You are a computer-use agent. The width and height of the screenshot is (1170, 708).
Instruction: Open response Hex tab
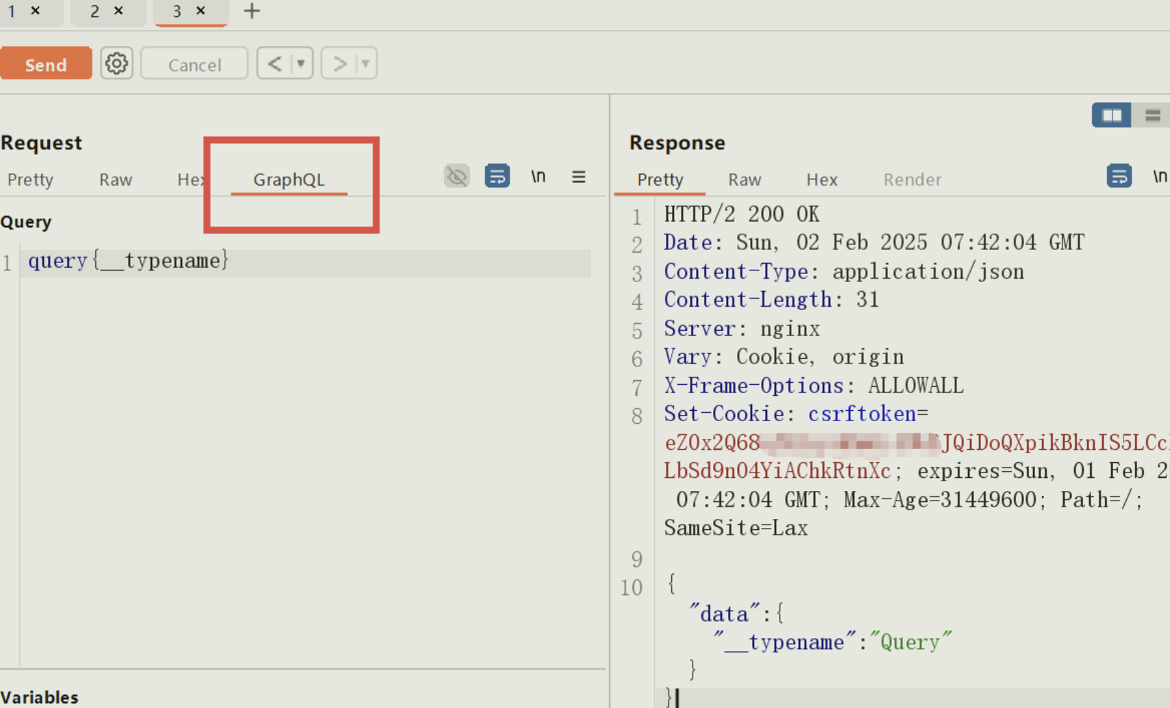(821, 179)
